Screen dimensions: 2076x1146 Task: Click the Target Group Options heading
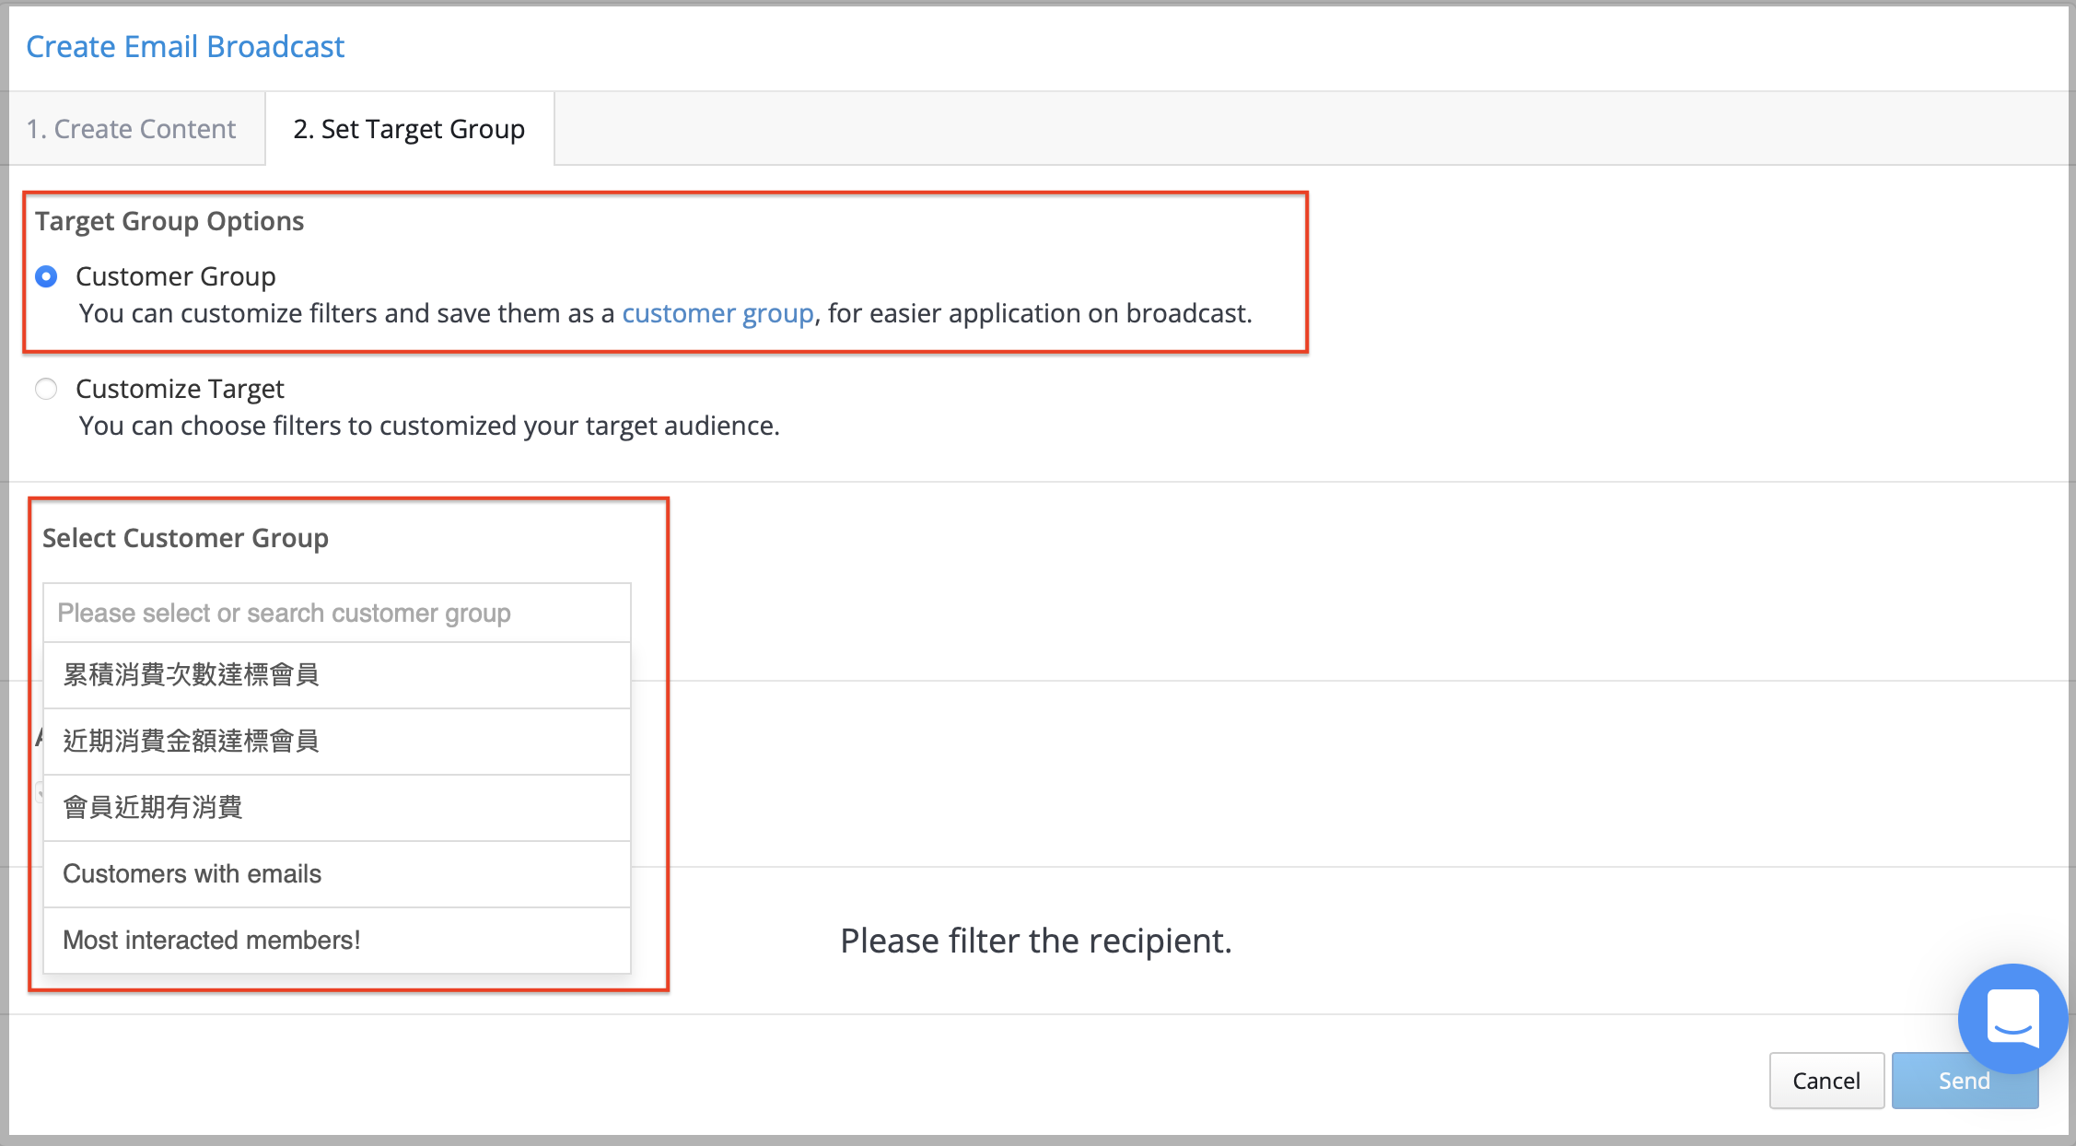point(169,221)
